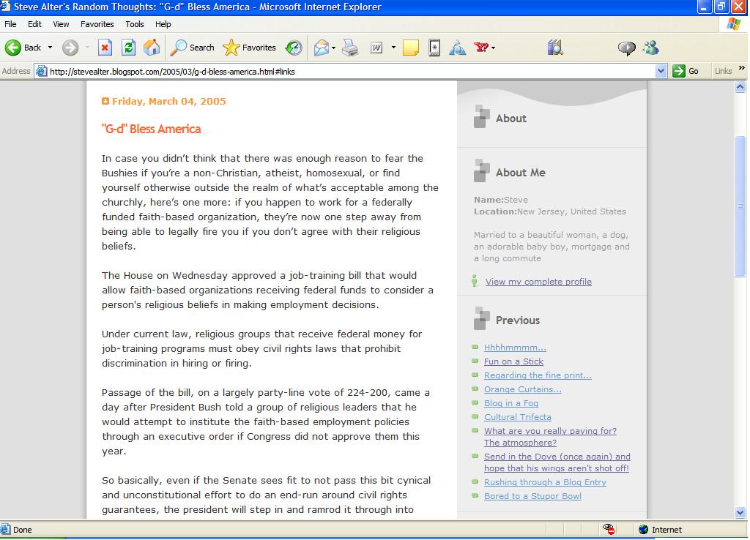Open the Search pane magnifier button

[x=193, y=48]
